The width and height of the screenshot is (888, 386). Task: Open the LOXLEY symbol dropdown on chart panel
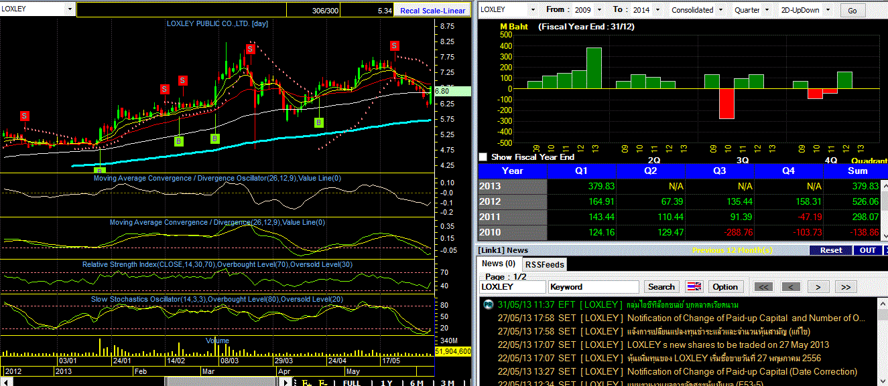70,9
